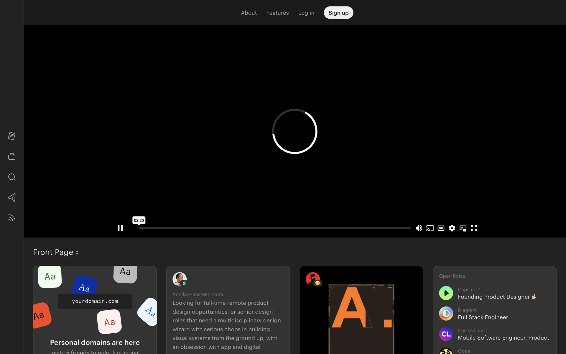Open video settings gear icon
Viewport: 566px width, 354px height.
(x=452, y=228)
